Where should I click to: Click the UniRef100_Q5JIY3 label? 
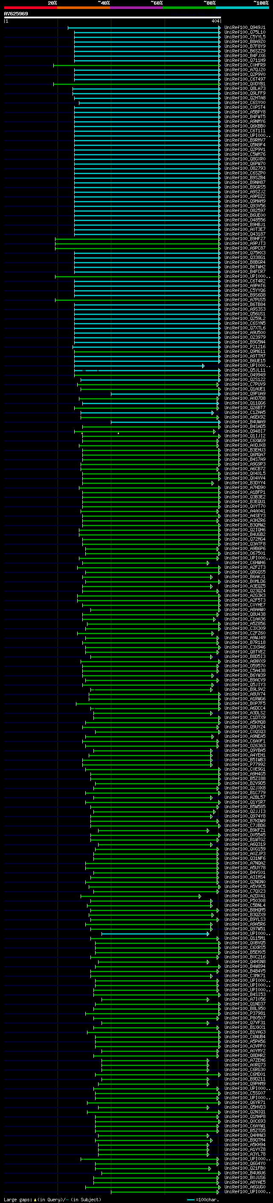tap(244, 685)
